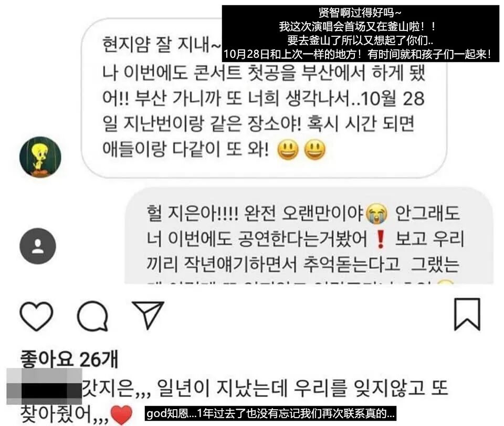Save post using bookmark icon
This screenshot has height=426, width=504.
point(467,314)
